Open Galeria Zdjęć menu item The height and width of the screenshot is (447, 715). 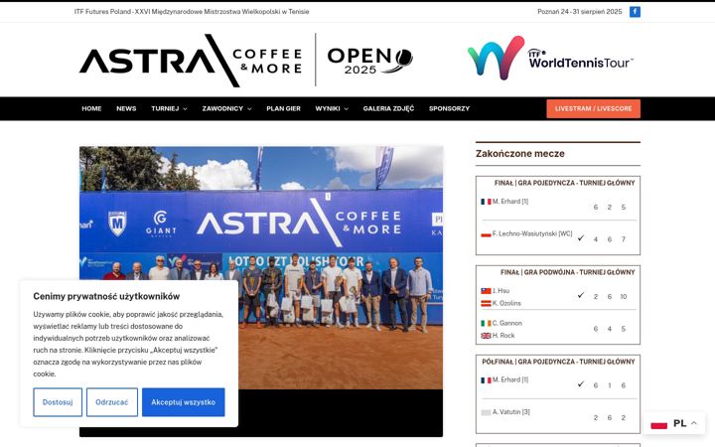click(388, 108)
